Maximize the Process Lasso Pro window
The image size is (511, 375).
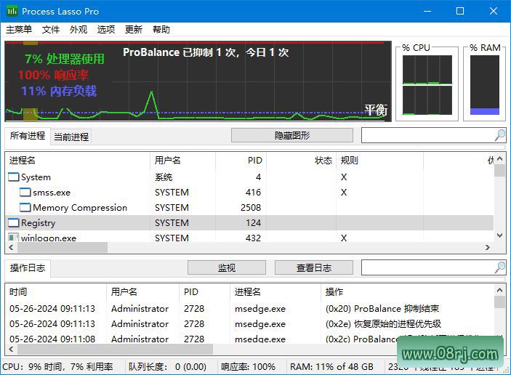pyautogui.click(x=460, y=11)
